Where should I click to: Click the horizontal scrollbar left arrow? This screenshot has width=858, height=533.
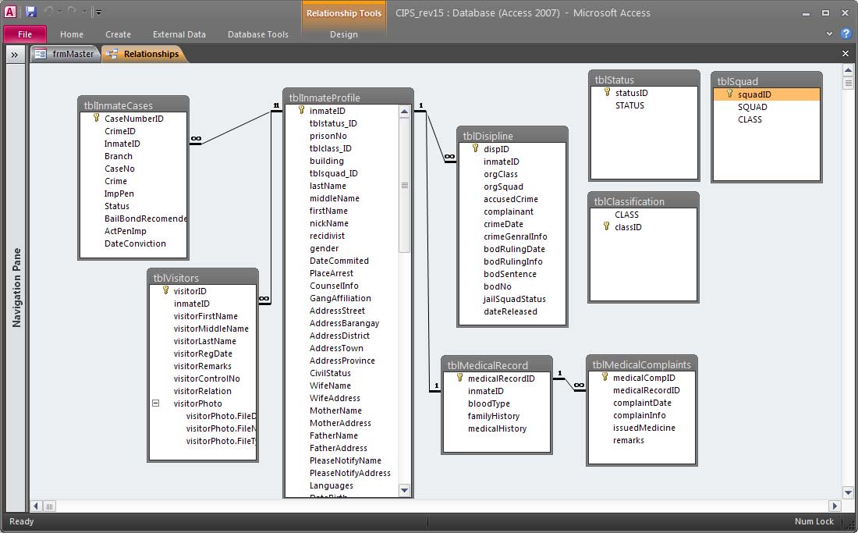[36, 506]
